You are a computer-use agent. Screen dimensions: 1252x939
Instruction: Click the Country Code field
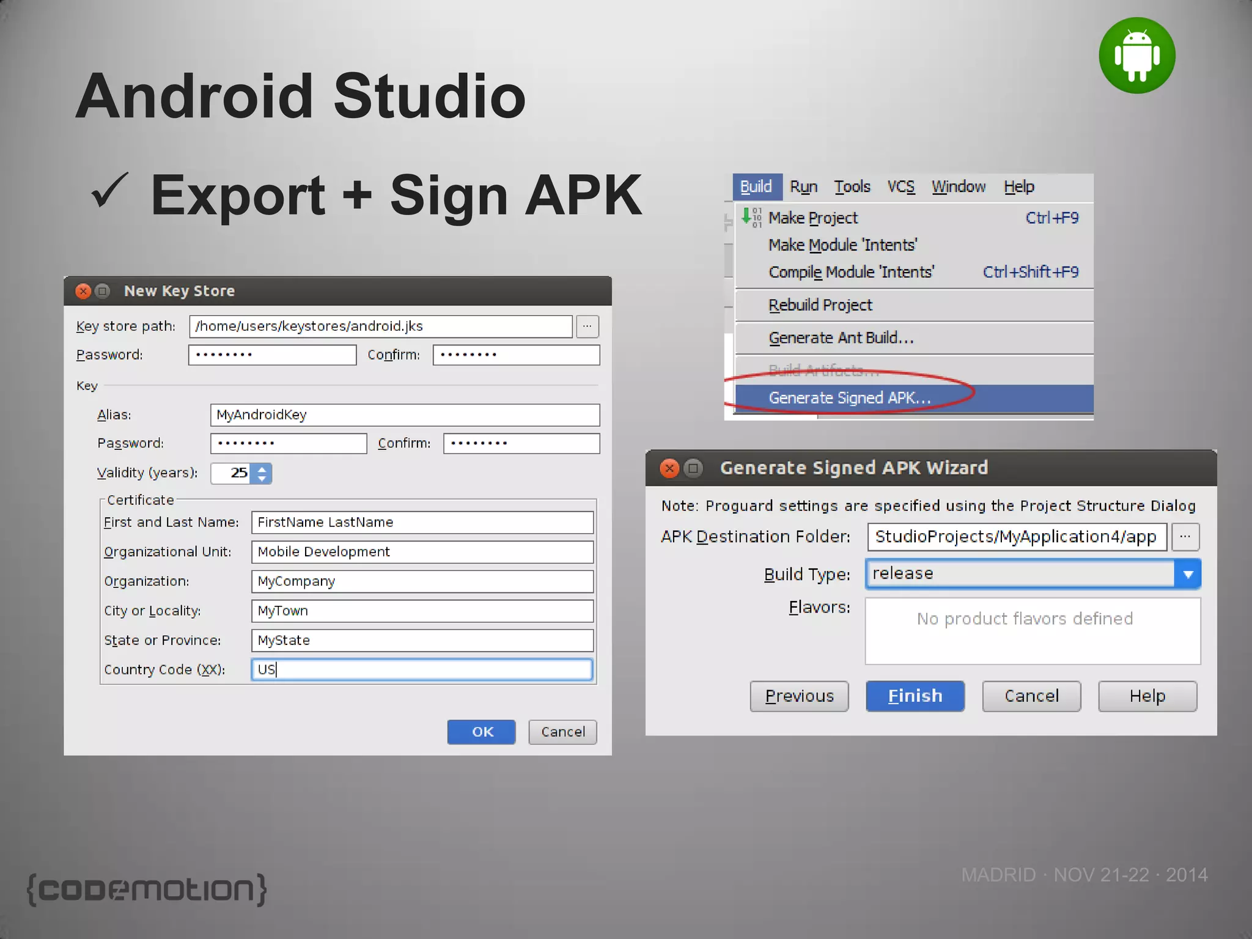pos(422,670)
